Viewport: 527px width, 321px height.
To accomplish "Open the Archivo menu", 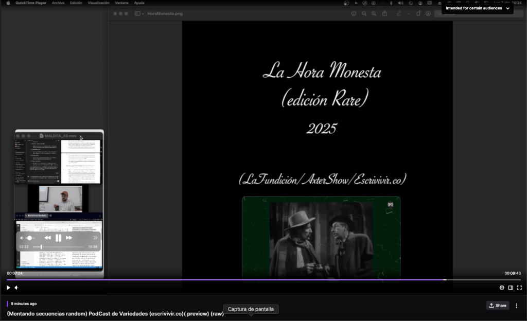I will tap(58, 3).
